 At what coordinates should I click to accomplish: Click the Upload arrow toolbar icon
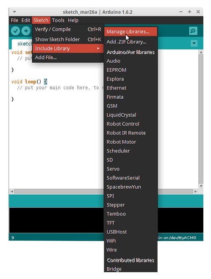26,31
